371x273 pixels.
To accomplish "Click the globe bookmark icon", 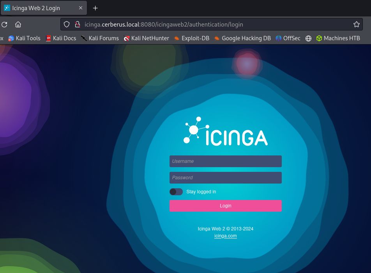I will coord(308,38).
